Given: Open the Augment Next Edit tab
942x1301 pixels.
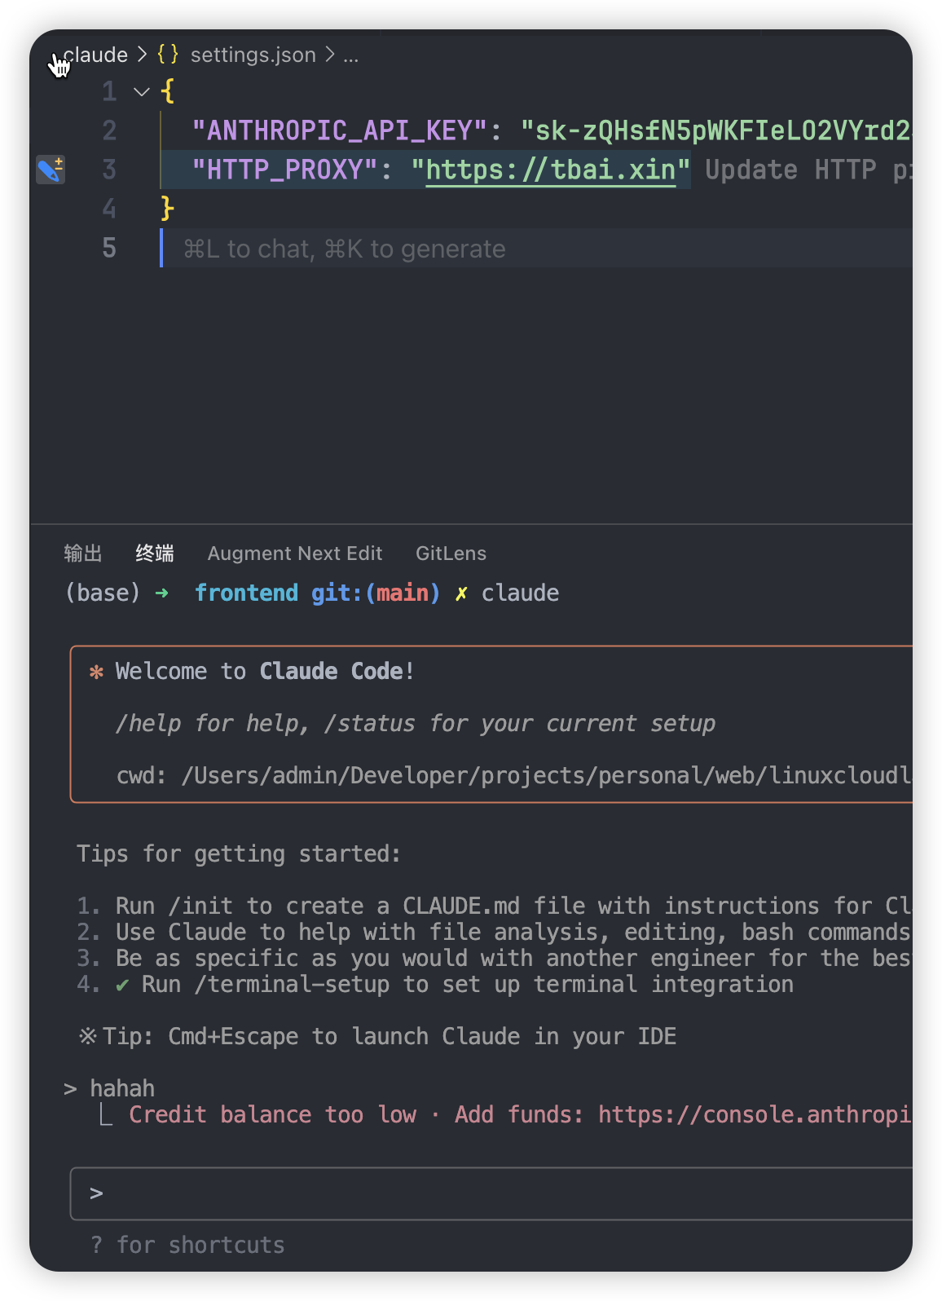Looking at the screenshot, I should [295, 553].
